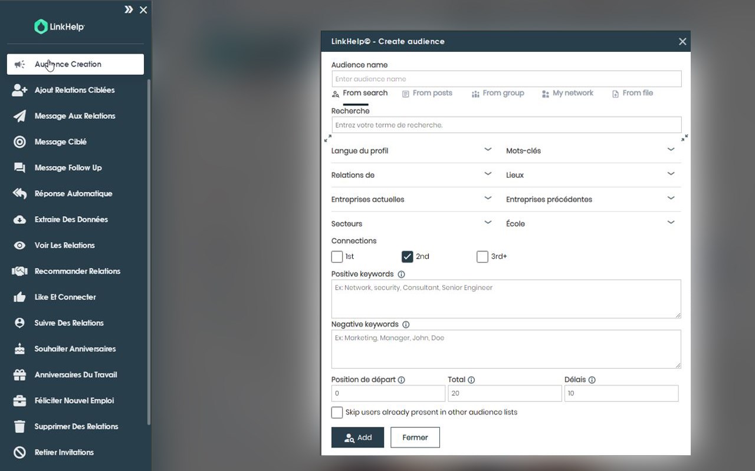Enable the 3rd+ connections checkbox
The image size is (755, 471).
[482, 257]
